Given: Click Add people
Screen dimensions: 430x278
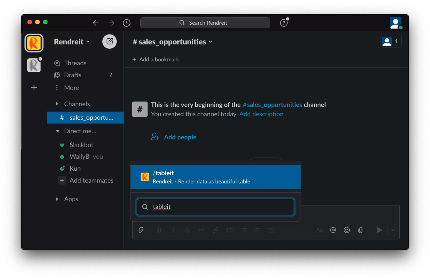Looking at the screenshot, I should (173, 137).
